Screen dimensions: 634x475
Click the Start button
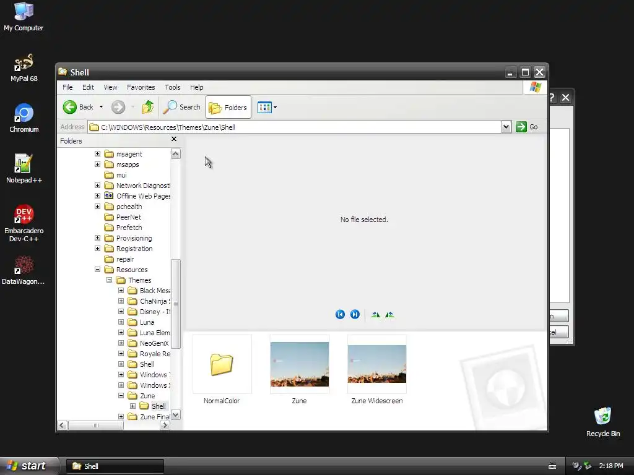tap(29, 466)
